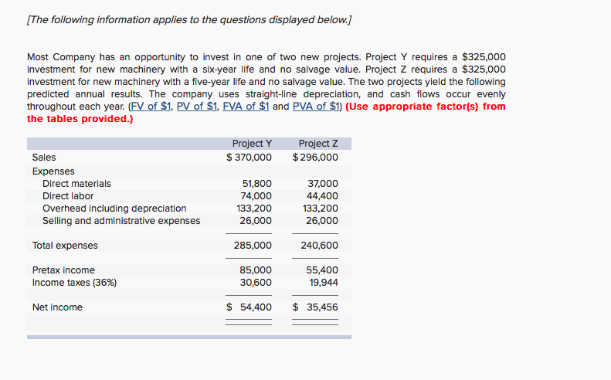
Task: Open the PV of $1 table link
Action: [x=197, y=107]
